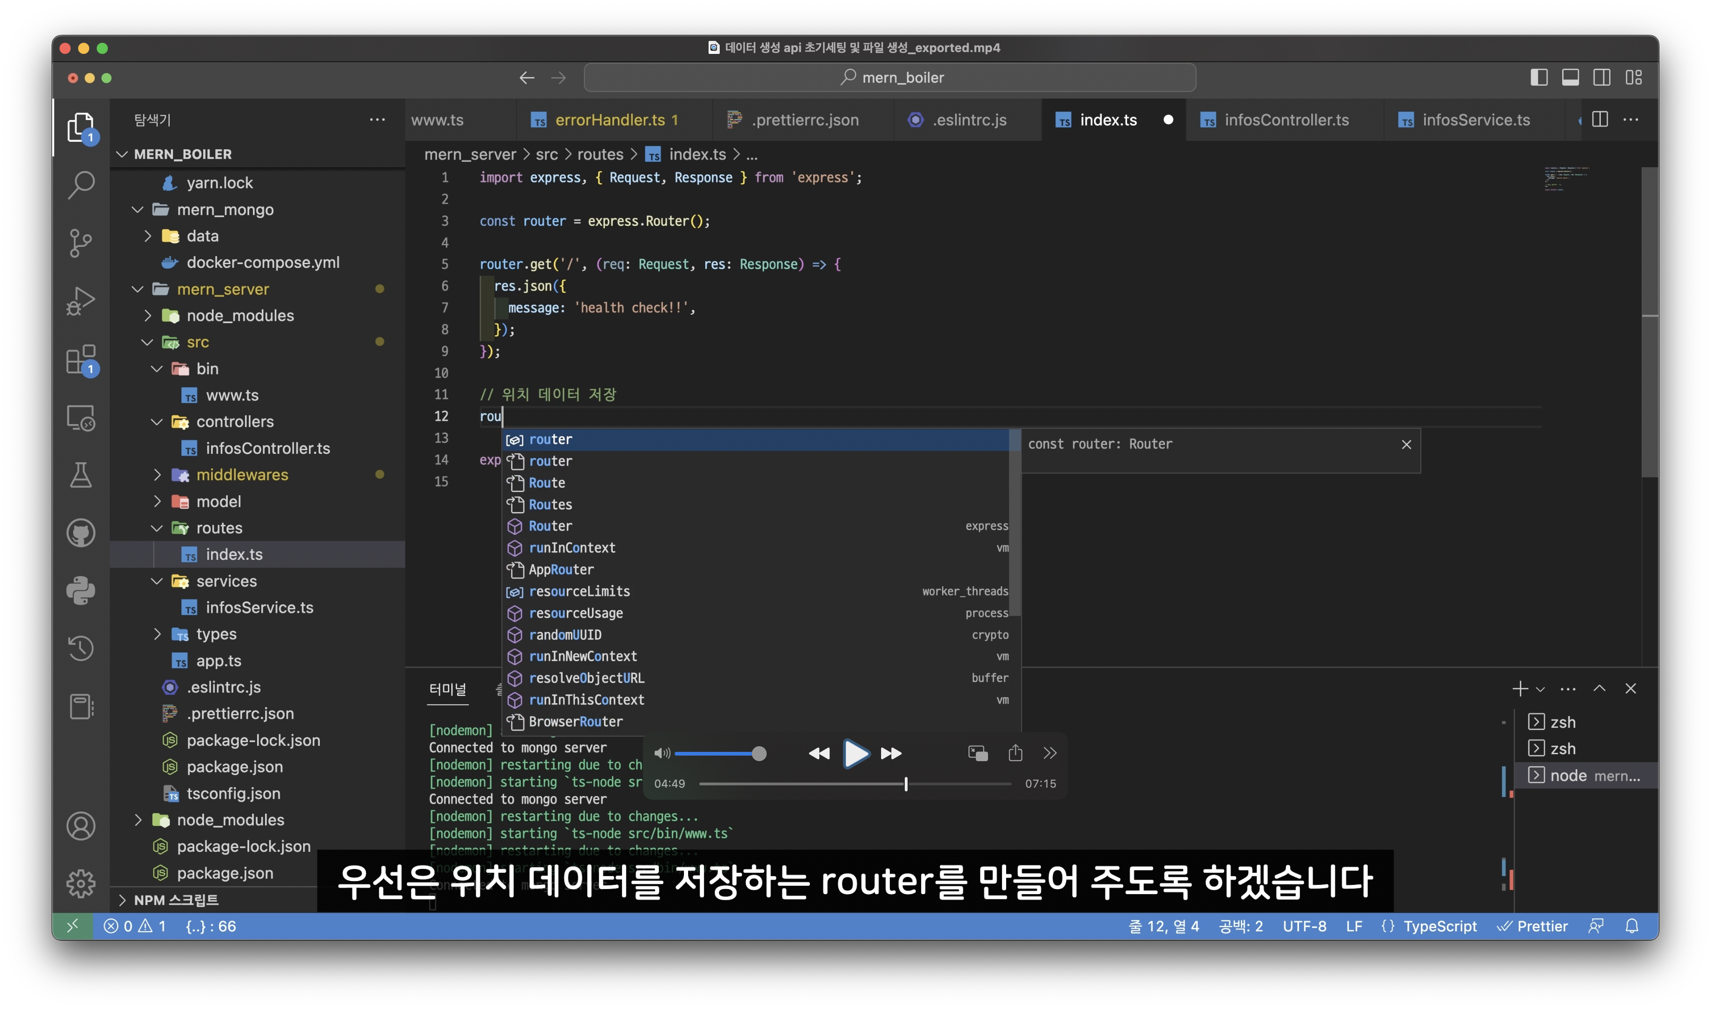Open the GitHub view in activity bar
The height and width of the screenshot is (1009, 1711).
point(80,533)
